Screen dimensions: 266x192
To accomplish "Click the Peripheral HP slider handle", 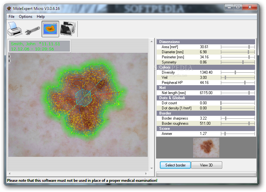I will coord(245,83).
